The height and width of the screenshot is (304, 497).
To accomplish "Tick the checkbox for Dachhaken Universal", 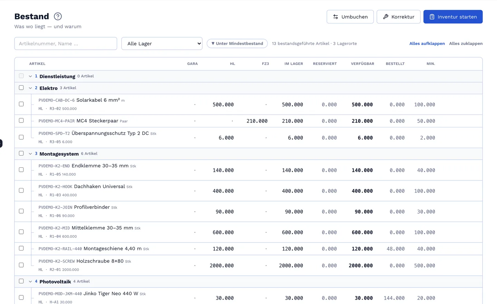I will pos(21,190).
